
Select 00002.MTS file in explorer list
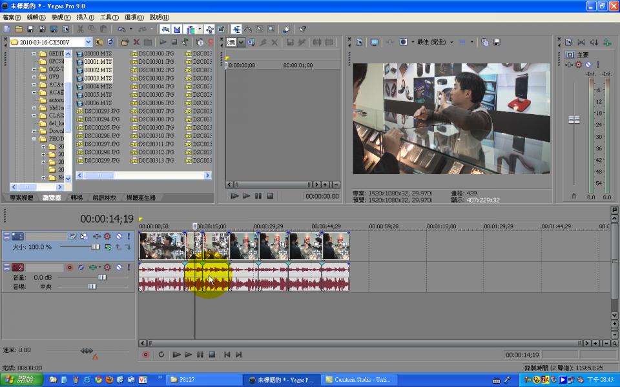pyautogui.click(x=98, y=70)
